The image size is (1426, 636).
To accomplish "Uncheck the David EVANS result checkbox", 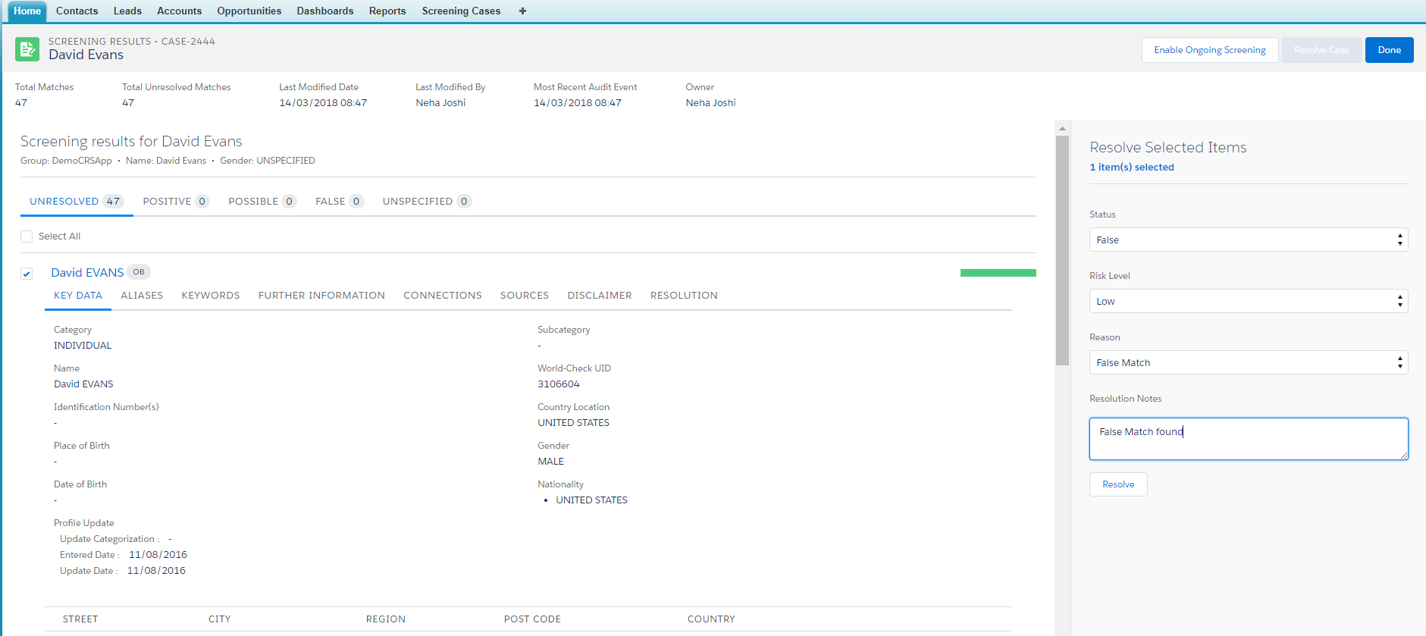I will pos(27,274).
